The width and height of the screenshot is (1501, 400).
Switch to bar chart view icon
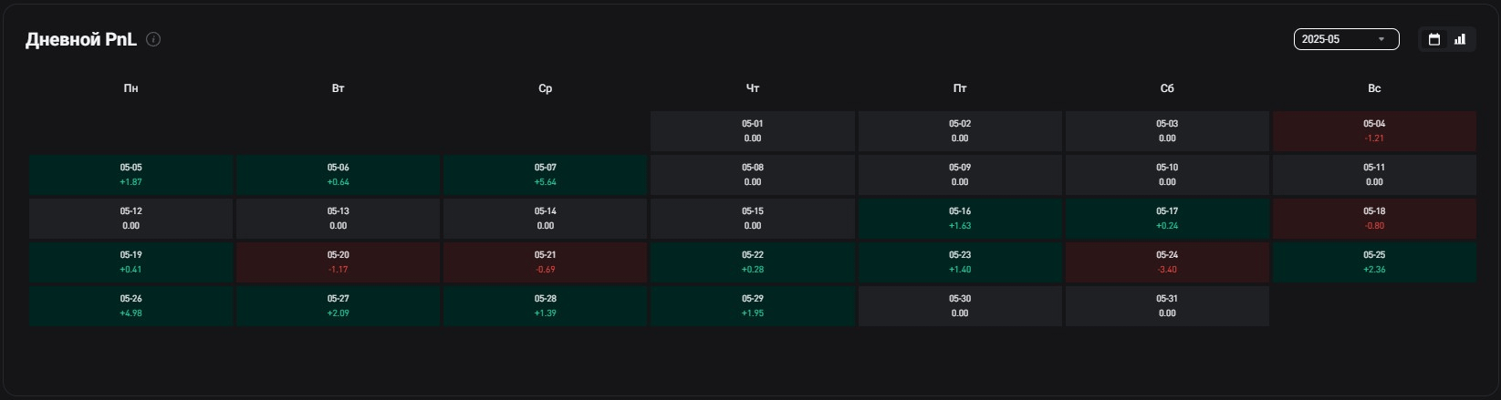coord(1460,39)
